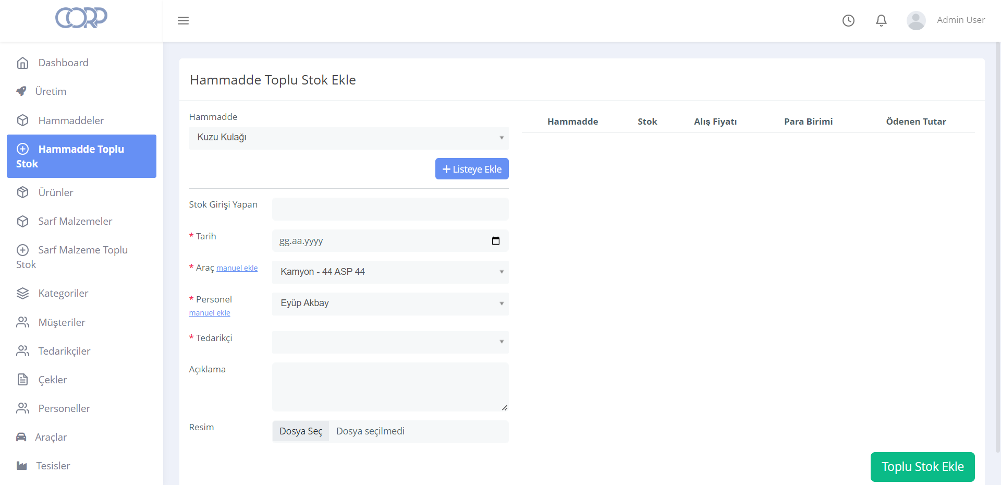Screen dimensions: 1001x485
Task: Open notifications bell icon
Action: [881, 20]
